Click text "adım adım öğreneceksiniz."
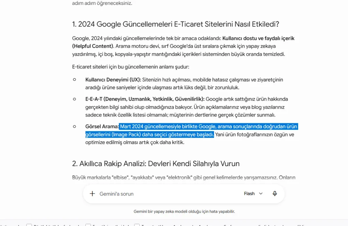348x226 pixels. [x=102, y=3]
